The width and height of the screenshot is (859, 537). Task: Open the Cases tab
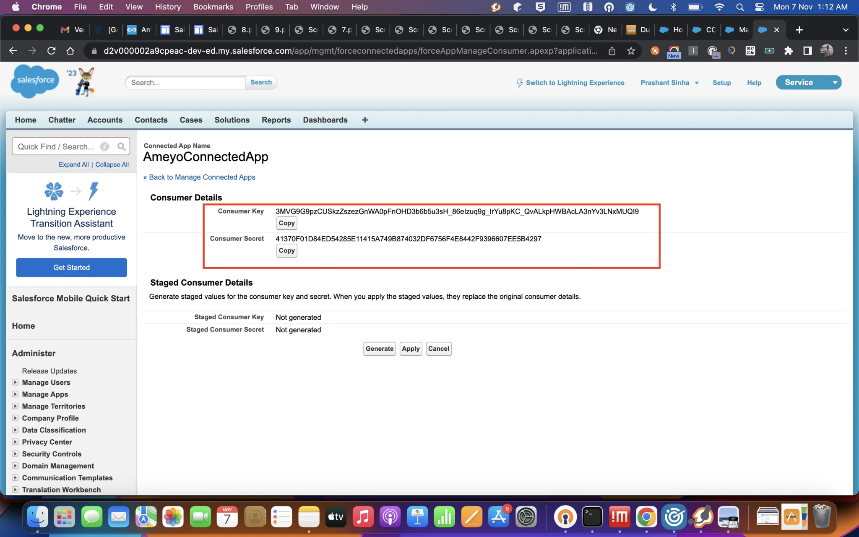tap(191, 120)
